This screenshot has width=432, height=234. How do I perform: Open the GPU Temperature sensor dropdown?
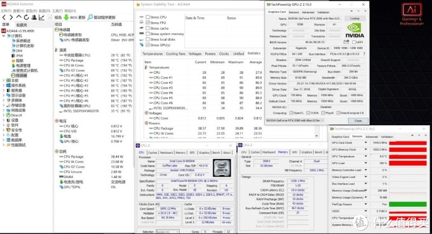click(x=365, y=156)
